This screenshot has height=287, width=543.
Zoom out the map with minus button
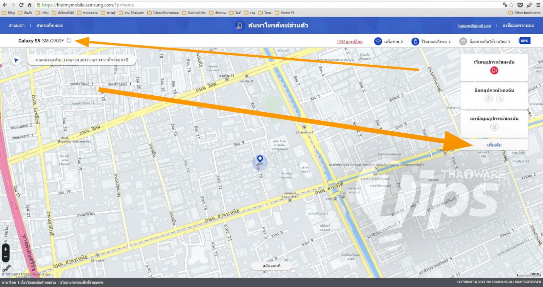click(5, 257)
